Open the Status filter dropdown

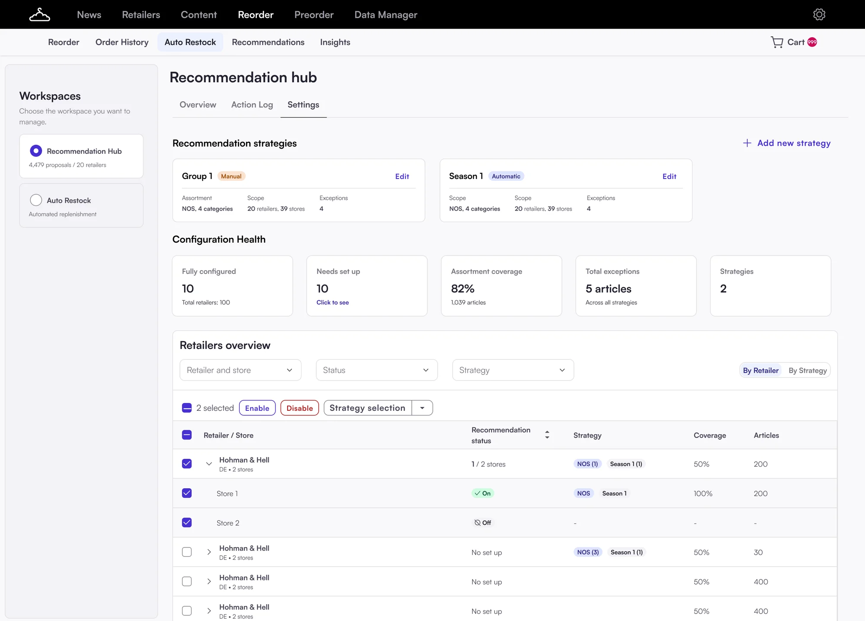point(377,370)
